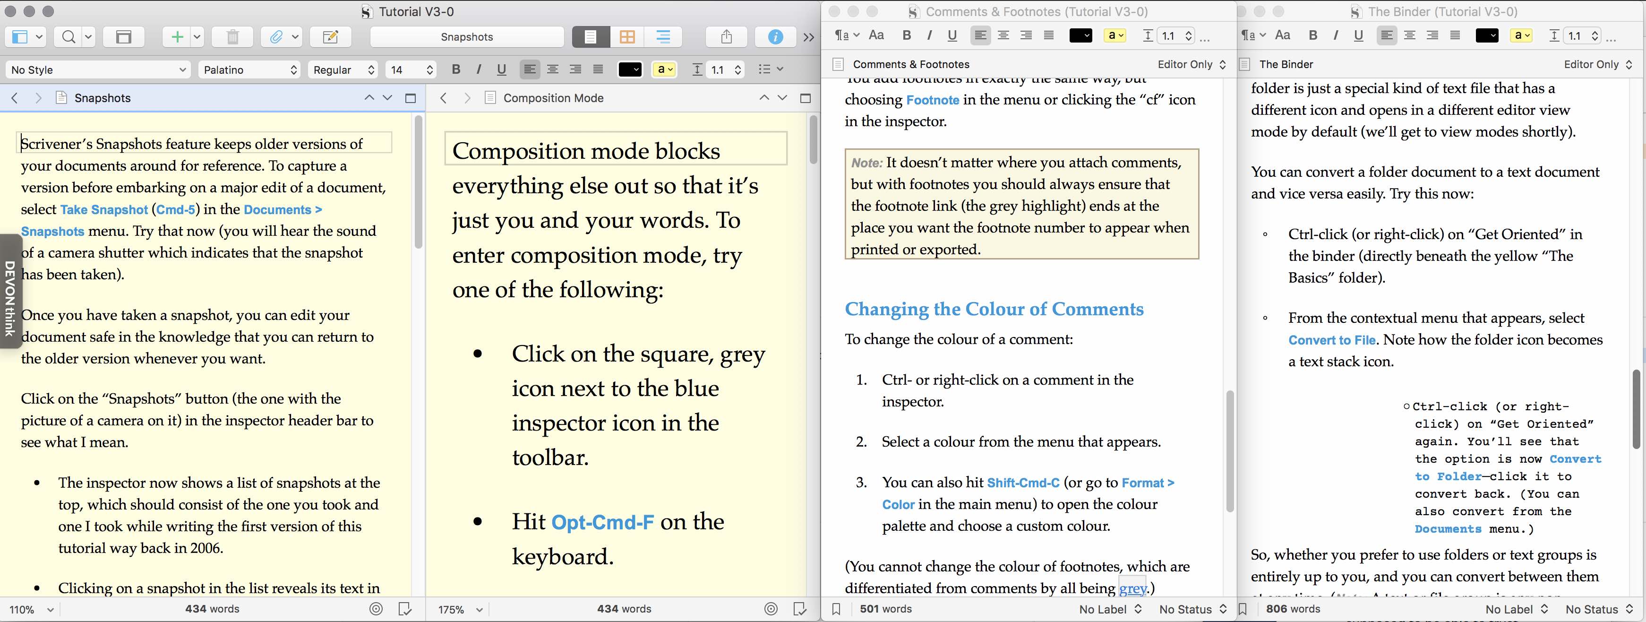The image size is (1646, 622).
Task: Open the DEVONthink side tab
Action: pyautogui.click(x=10, y=292)
